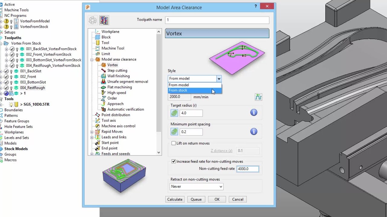This screenshot has width=387, height=217.
Task: Select VortexFromModel NC program
Action: [x=35, y=21]
